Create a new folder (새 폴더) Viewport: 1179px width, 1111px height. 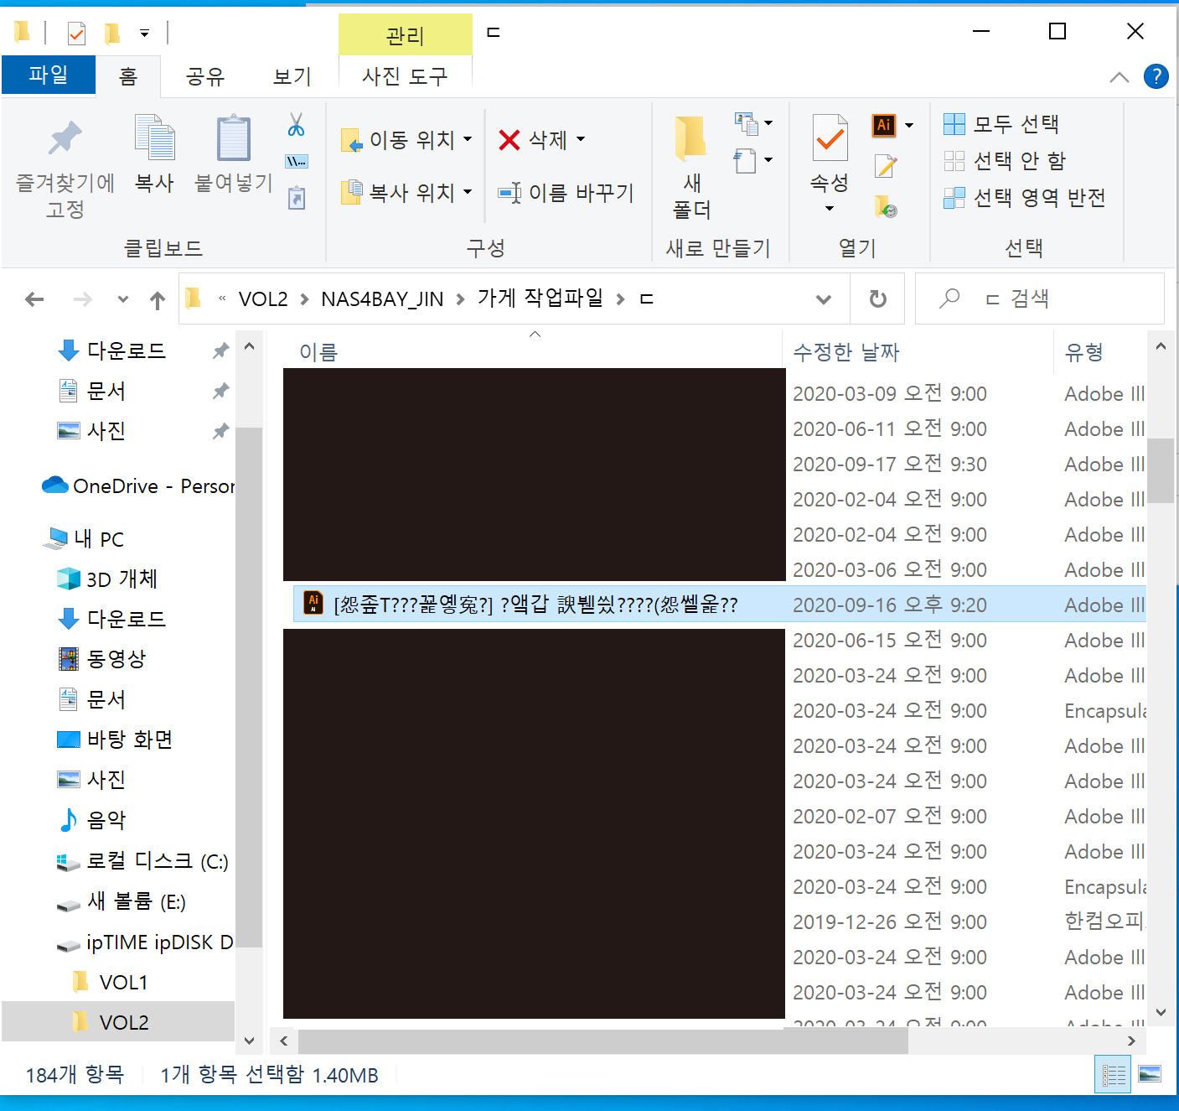[692, 168]
